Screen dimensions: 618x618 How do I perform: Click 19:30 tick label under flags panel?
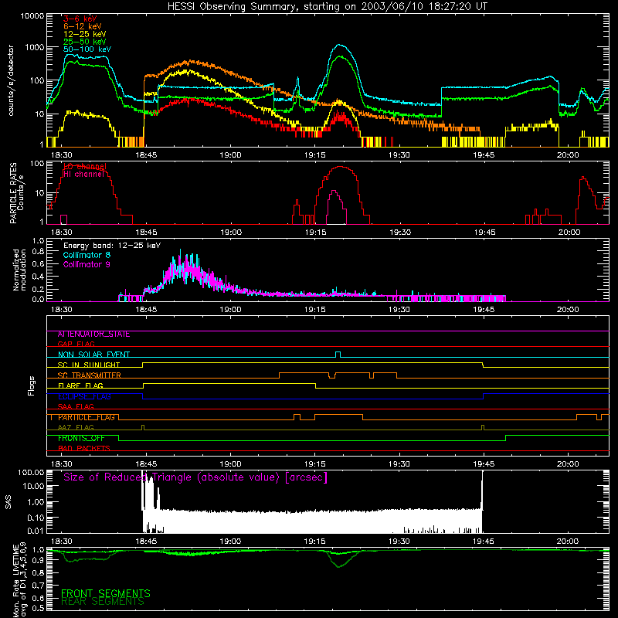tap(399, 464)
